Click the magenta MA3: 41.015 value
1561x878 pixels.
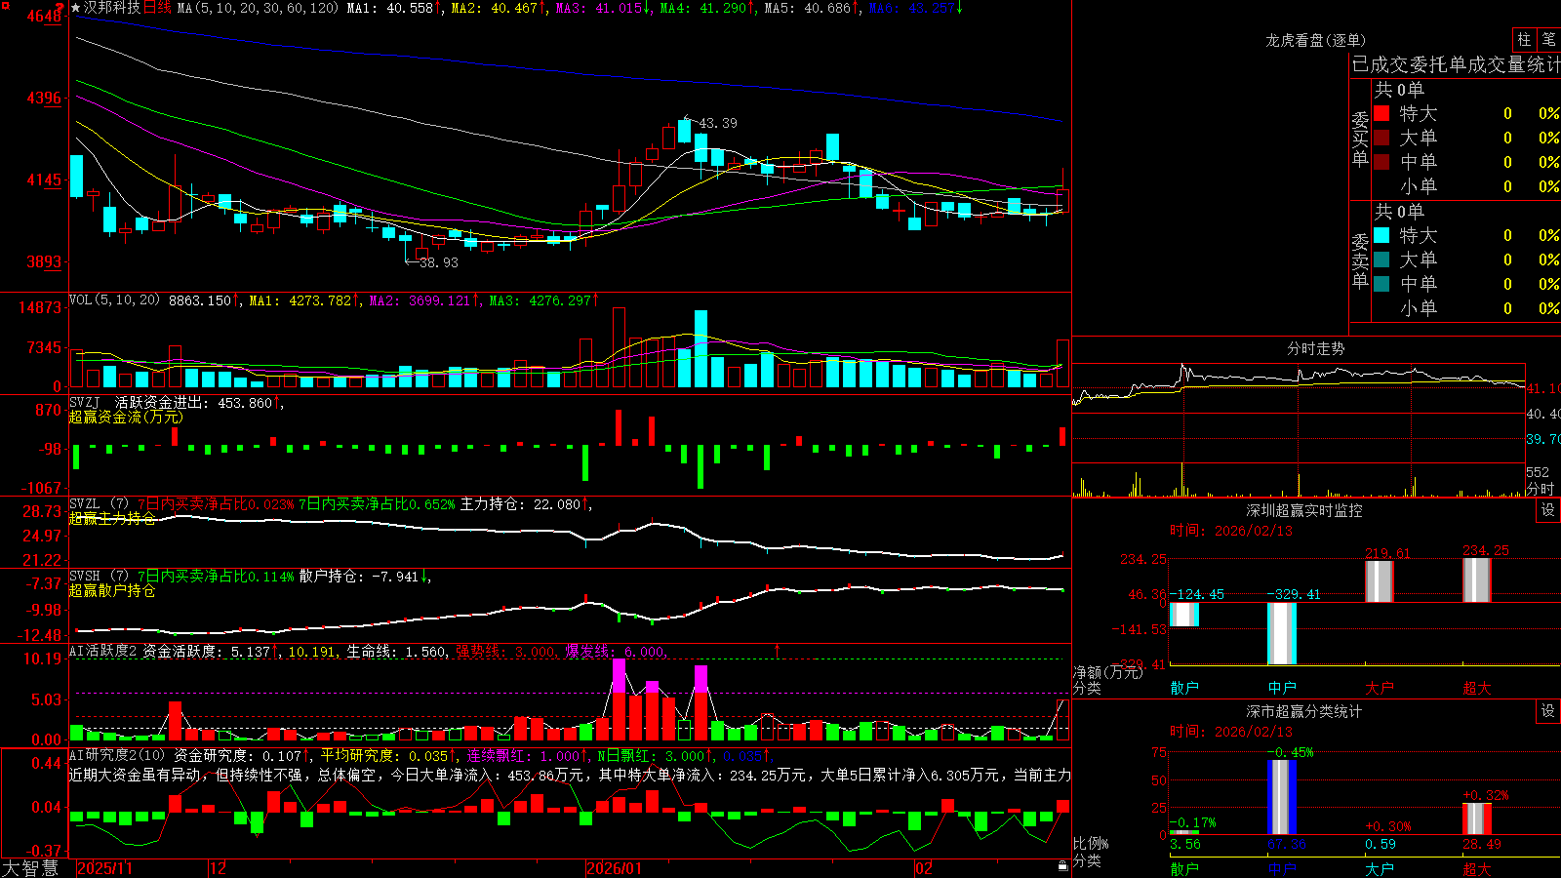pos(602,8)
